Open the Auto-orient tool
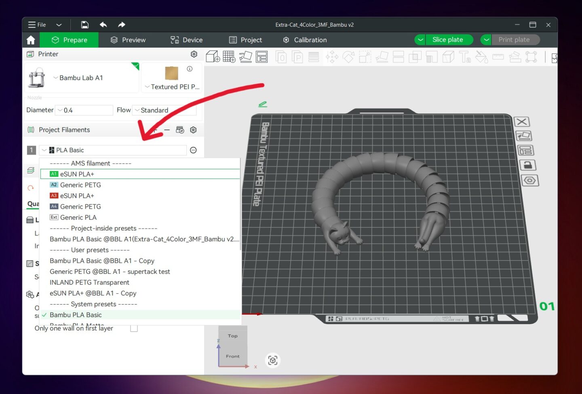The image size is (582, 394). (245, 57)
